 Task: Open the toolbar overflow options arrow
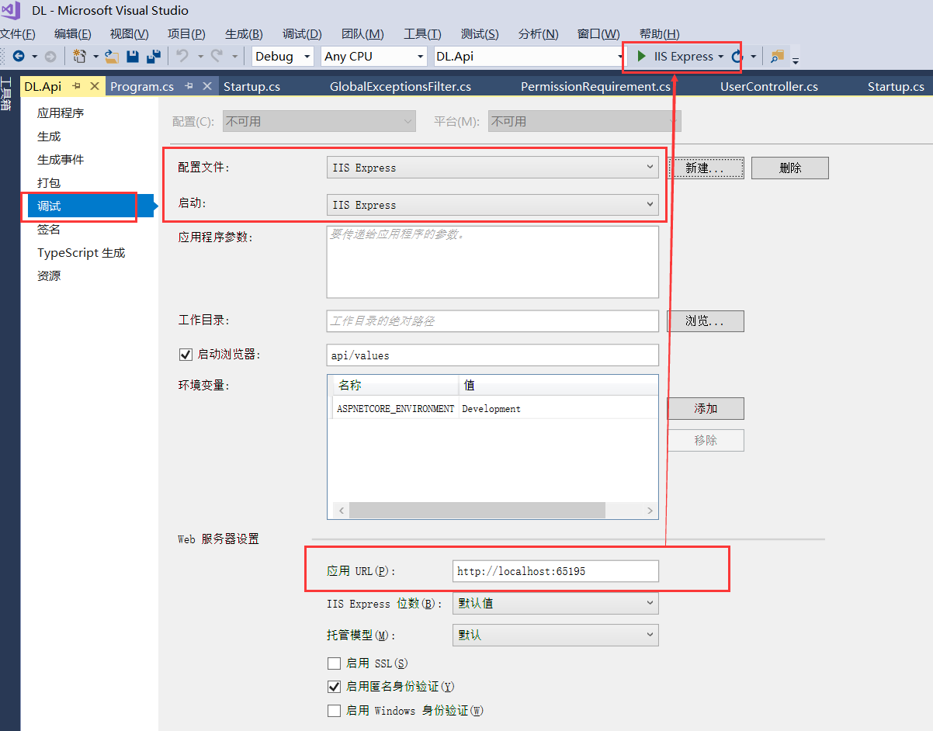pyautogui.click(x=796, y=59)
